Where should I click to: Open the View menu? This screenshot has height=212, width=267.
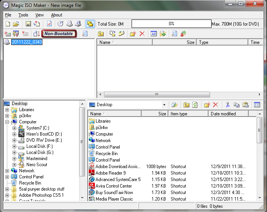(x=39, y=15)
